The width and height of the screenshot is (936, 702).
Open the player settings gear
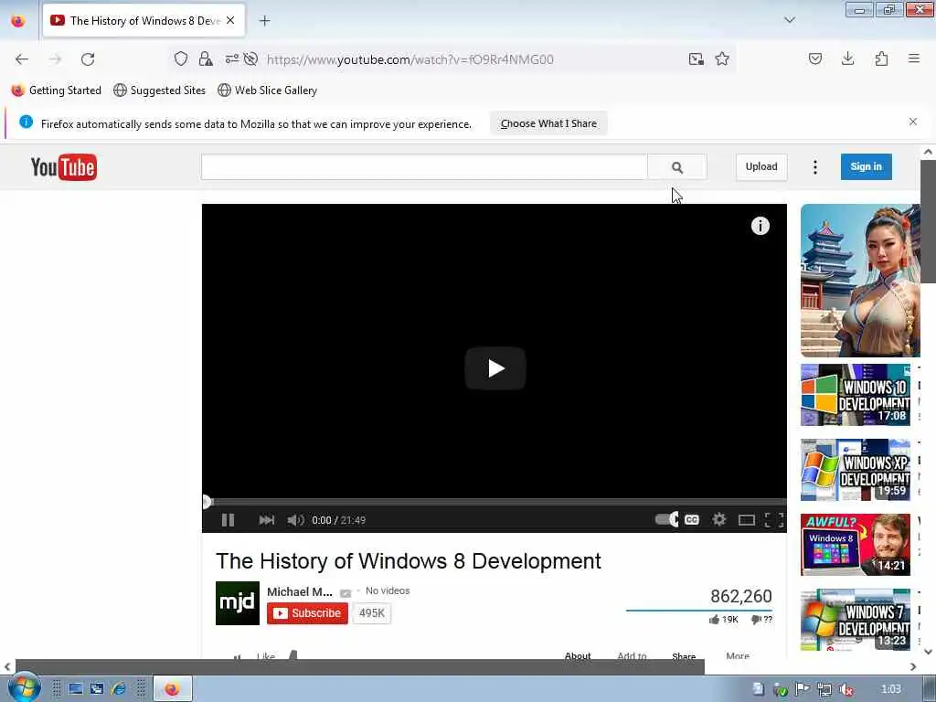pyautogui.click(x=718, y=519)
